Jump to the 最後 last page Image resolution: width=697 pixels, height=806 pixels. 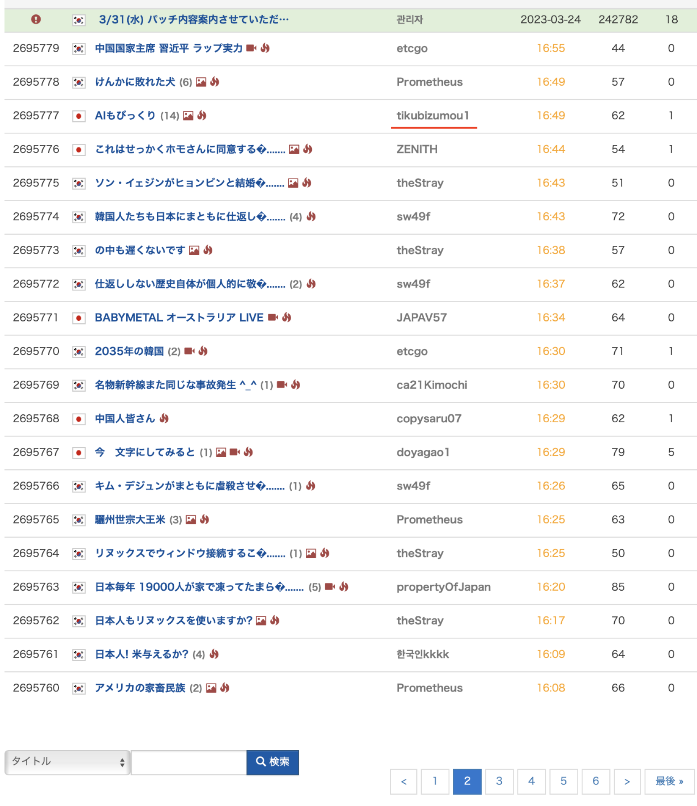(x=669, y=781)
